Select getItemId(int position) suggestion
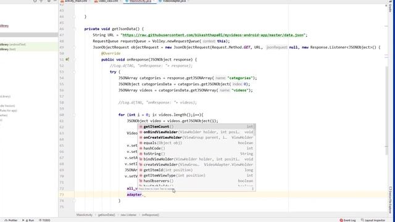The image size is (395, 222). click(196, 170)
